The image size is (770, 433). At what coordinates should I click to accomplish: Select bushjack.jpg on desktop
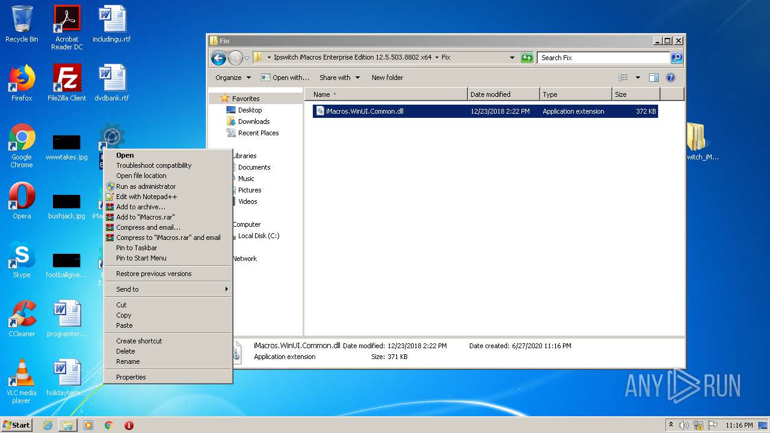tap(67, 206)
